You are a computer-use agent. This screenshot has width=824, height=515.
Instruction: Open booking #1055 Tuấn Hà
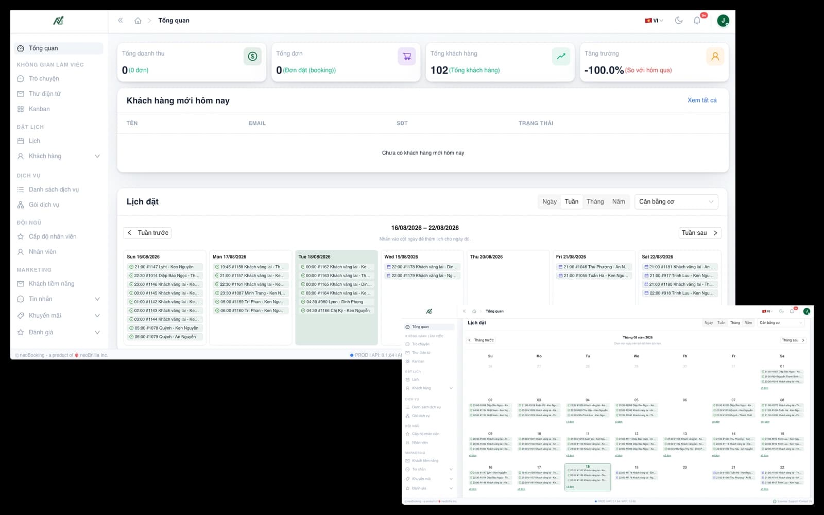(x=594, y=276)
